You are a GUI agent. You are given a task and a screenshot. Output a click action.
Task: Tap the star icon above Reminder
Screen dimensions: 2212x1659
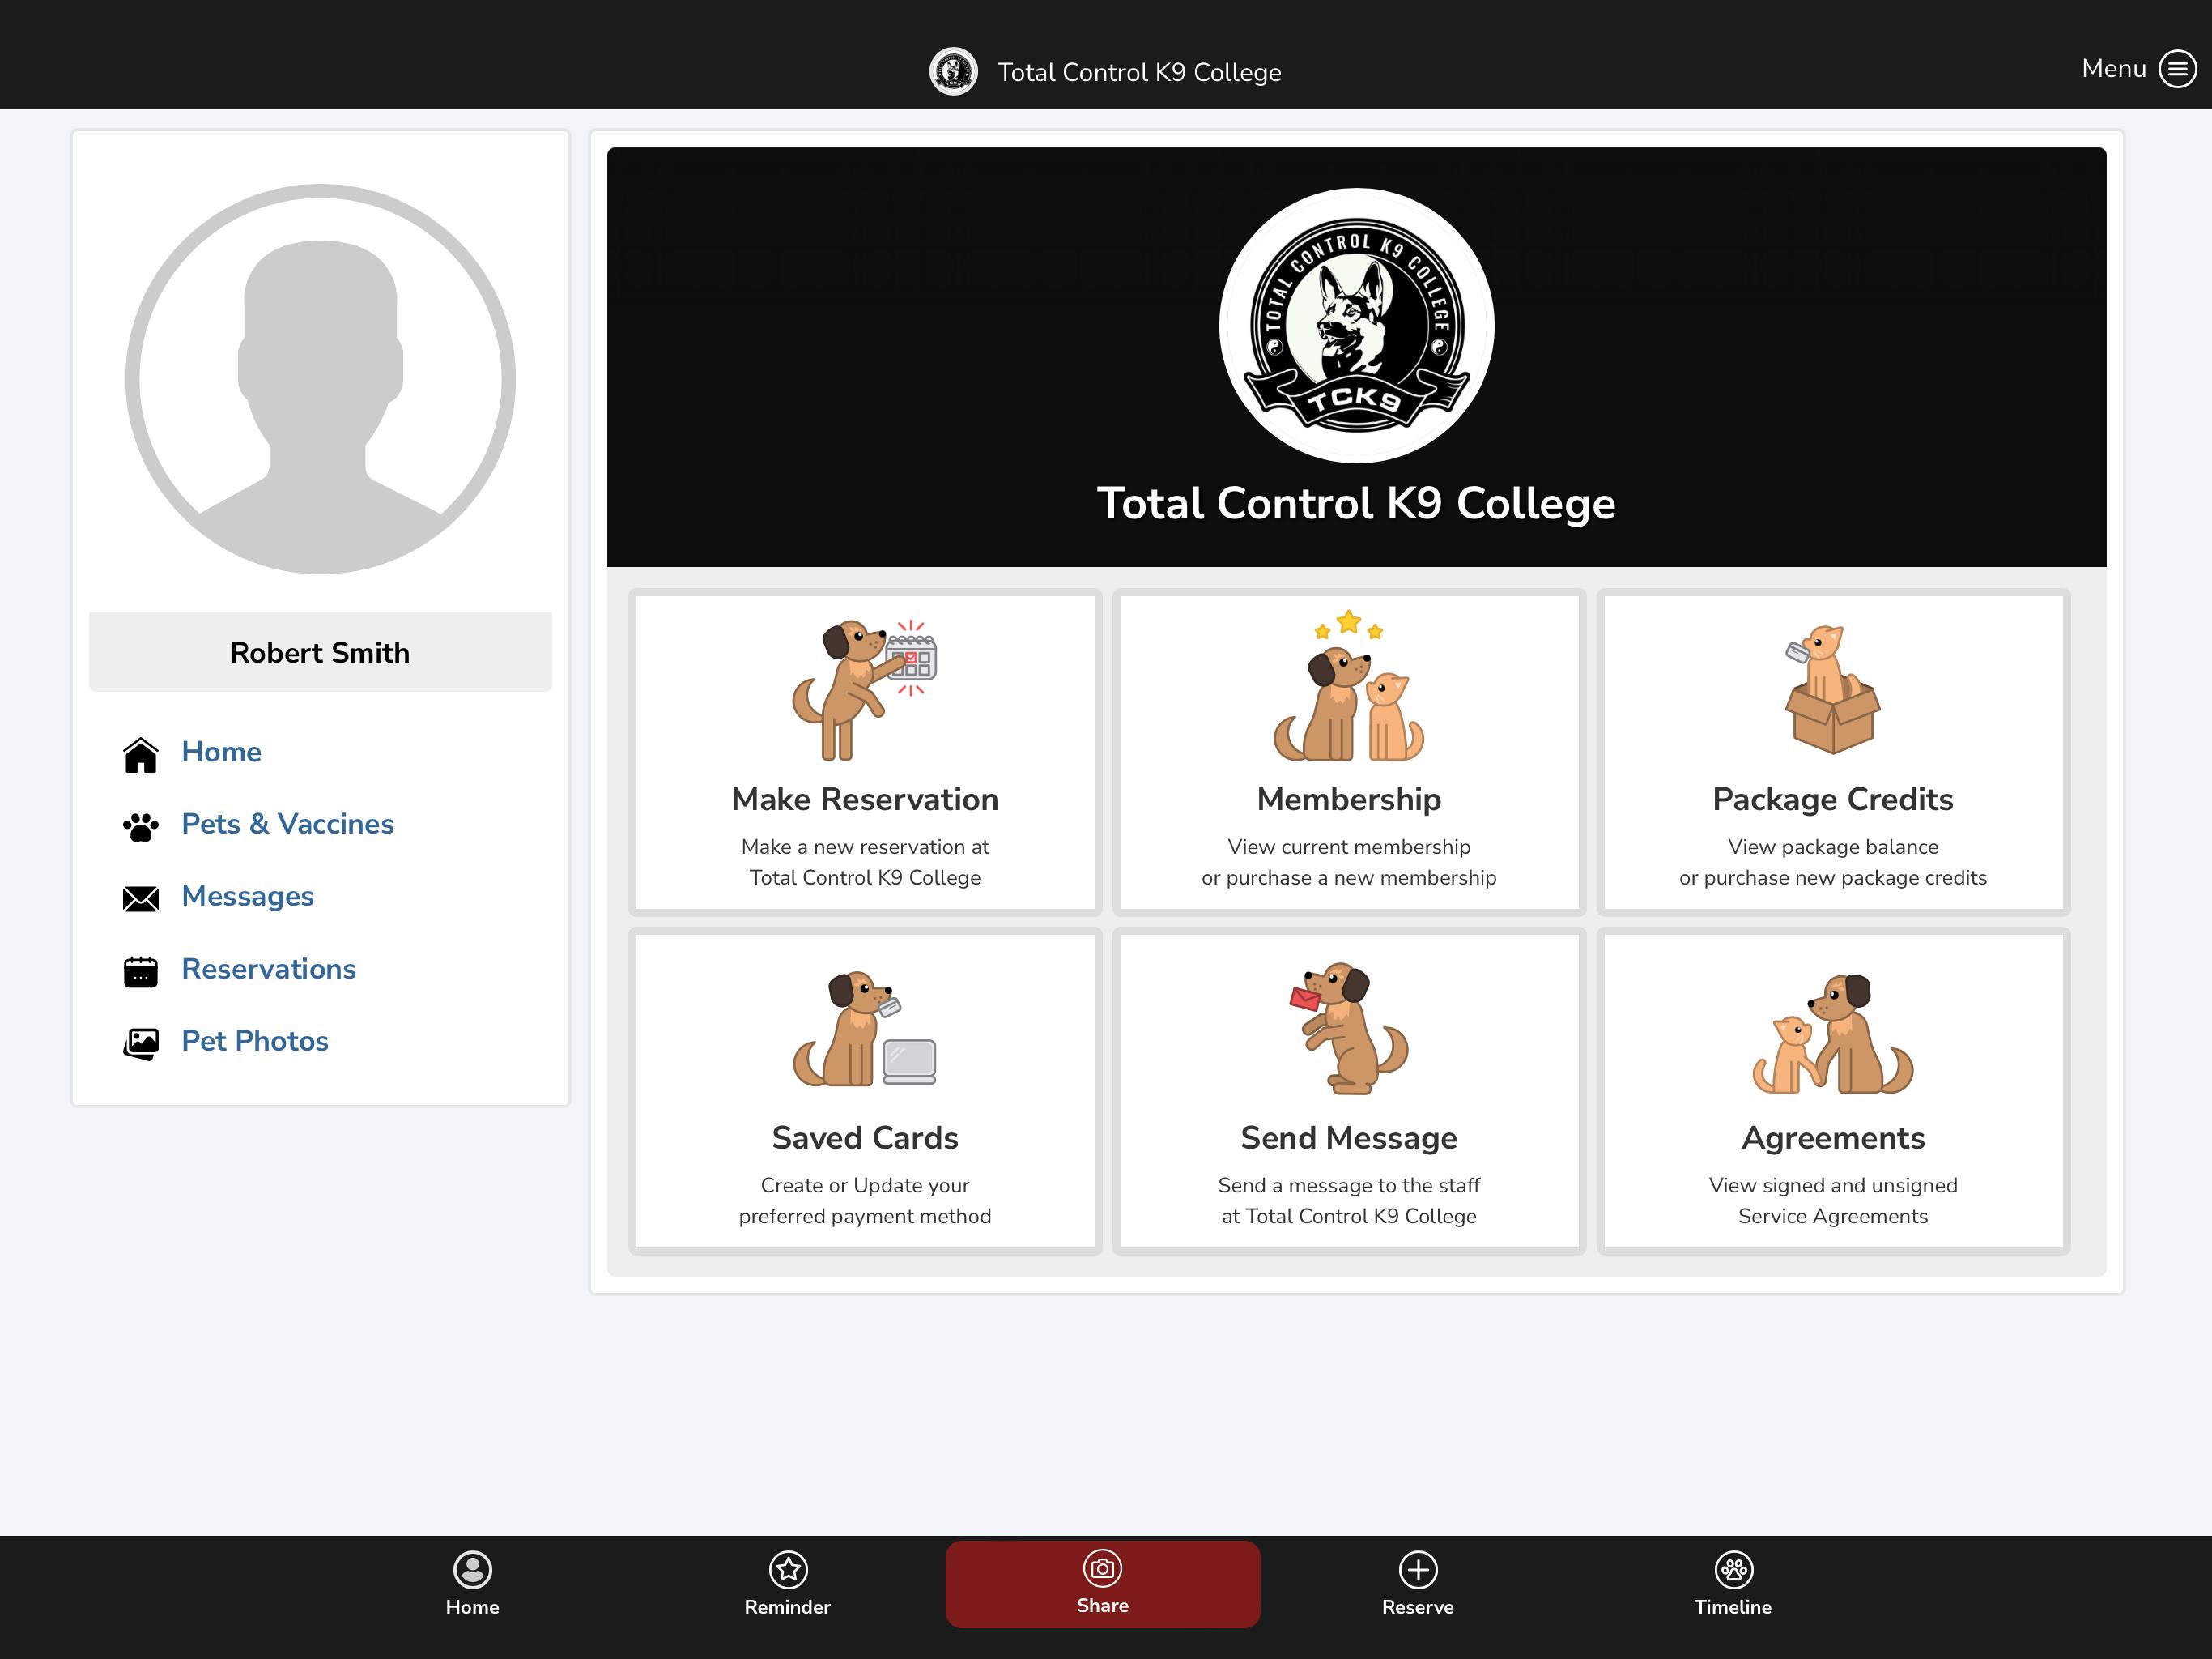pos(788,1569)
